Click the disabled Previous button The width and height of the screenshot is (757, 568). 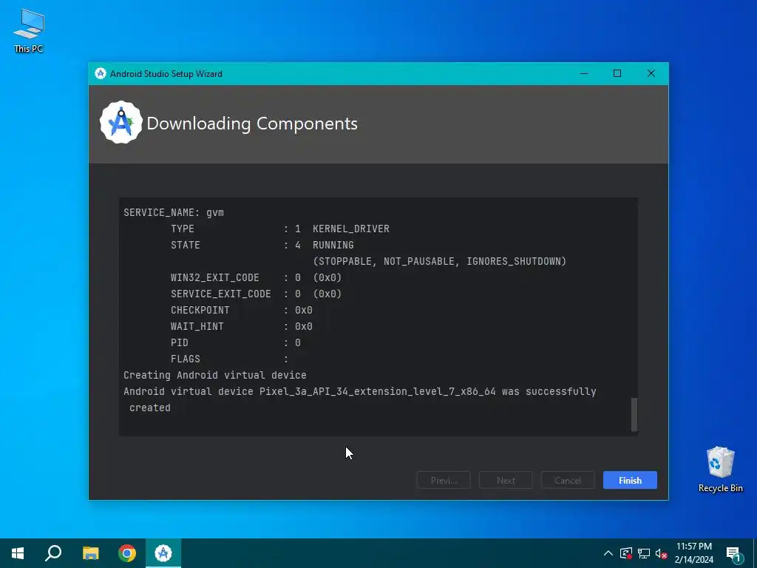(x=444, y=480)
